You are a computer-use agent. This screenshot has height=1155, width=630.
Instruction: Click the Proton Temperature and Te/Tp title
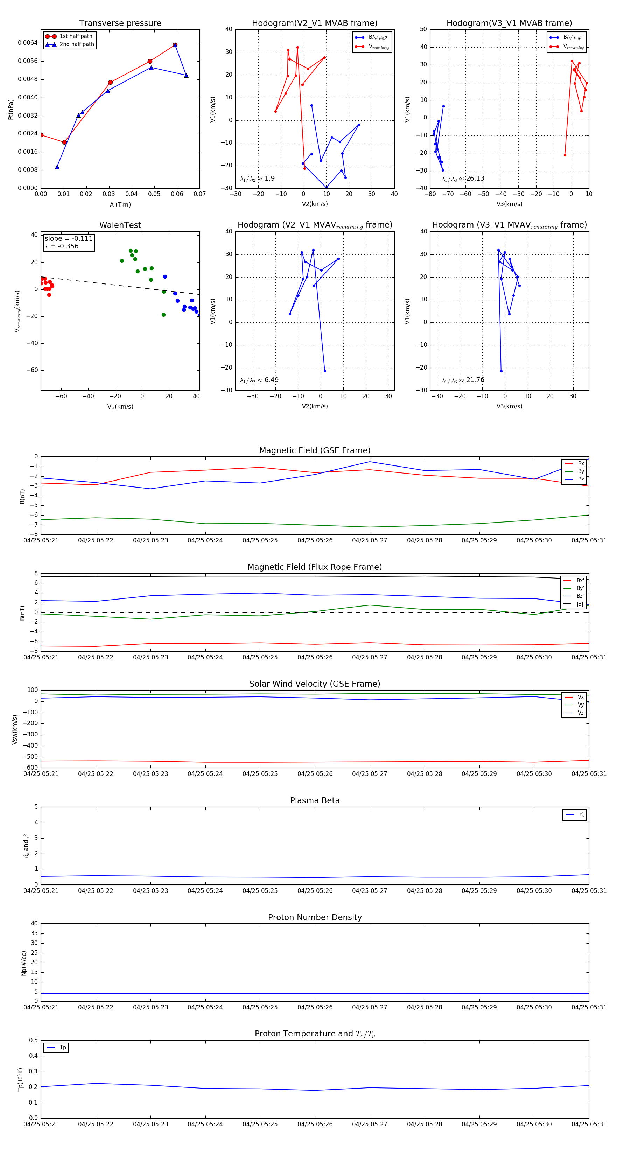pos(315,1034)
